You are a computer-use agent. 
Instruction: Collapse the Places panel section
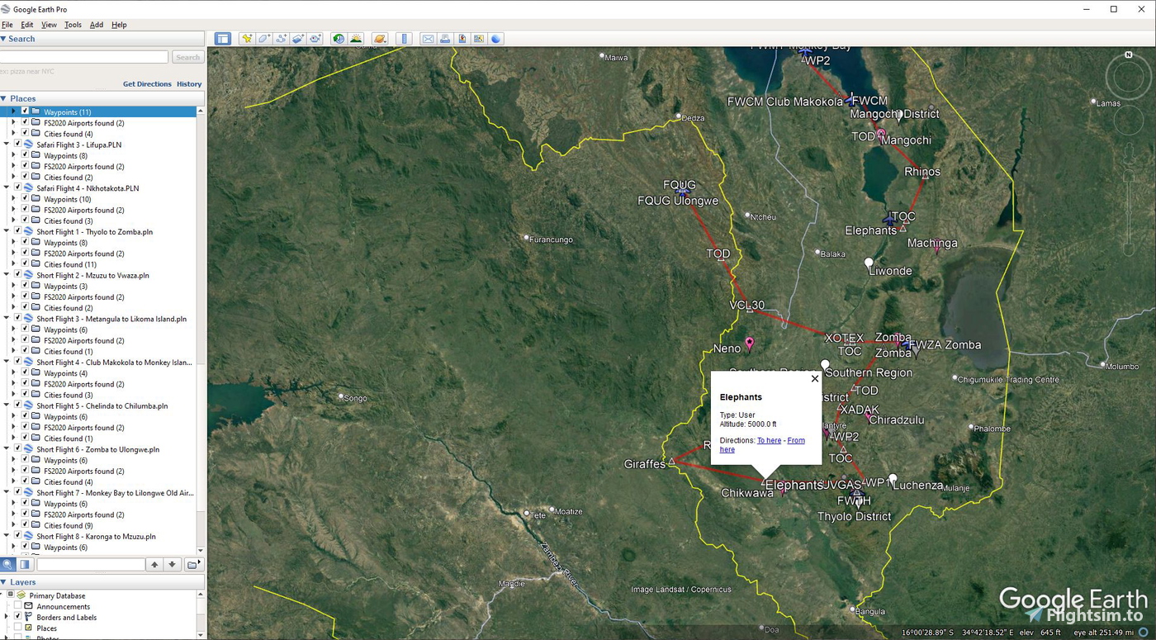tap(3, 98)
